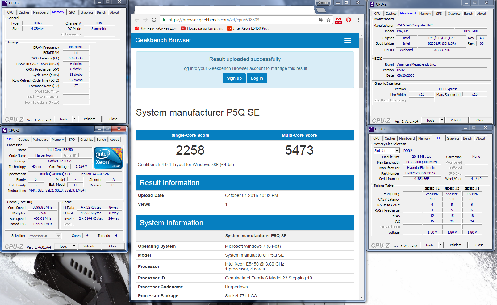497x305 pixels.
Task: Open Chrome three-dot menu
Action: click(358, 20)
